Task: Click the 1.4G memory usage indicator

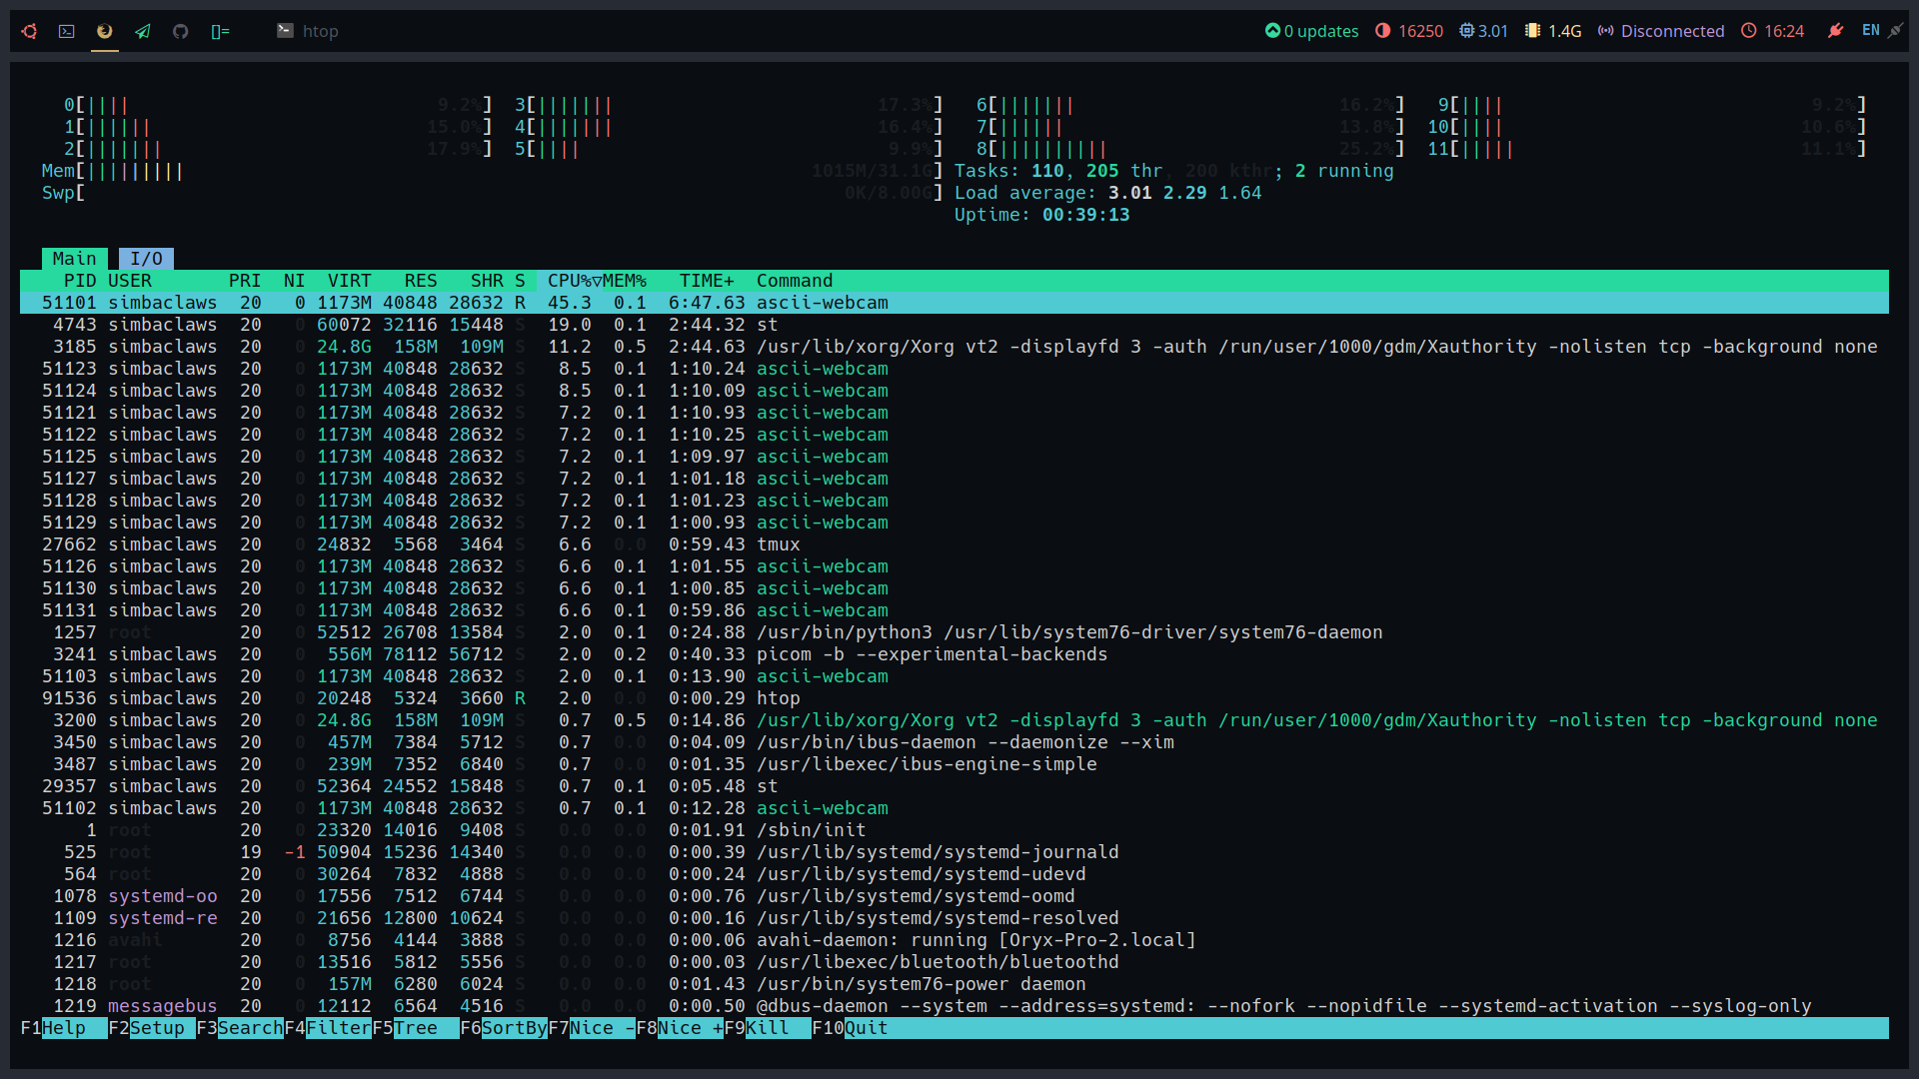Action: [x=1553, y=31]
